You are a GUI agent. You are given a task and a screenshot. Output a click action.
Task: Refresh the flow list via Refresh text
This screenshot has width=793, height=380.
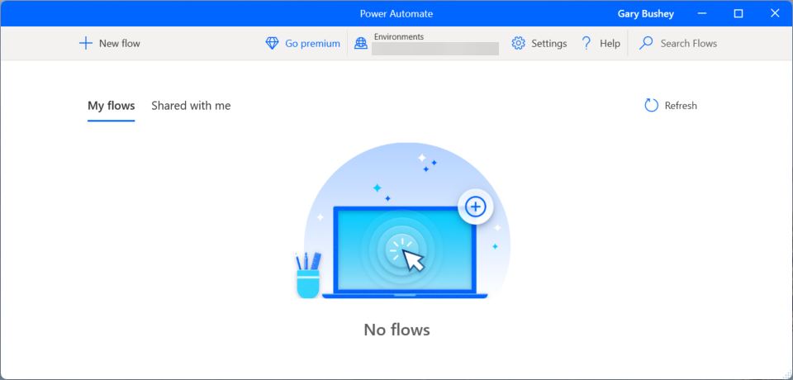pos(681,106)
